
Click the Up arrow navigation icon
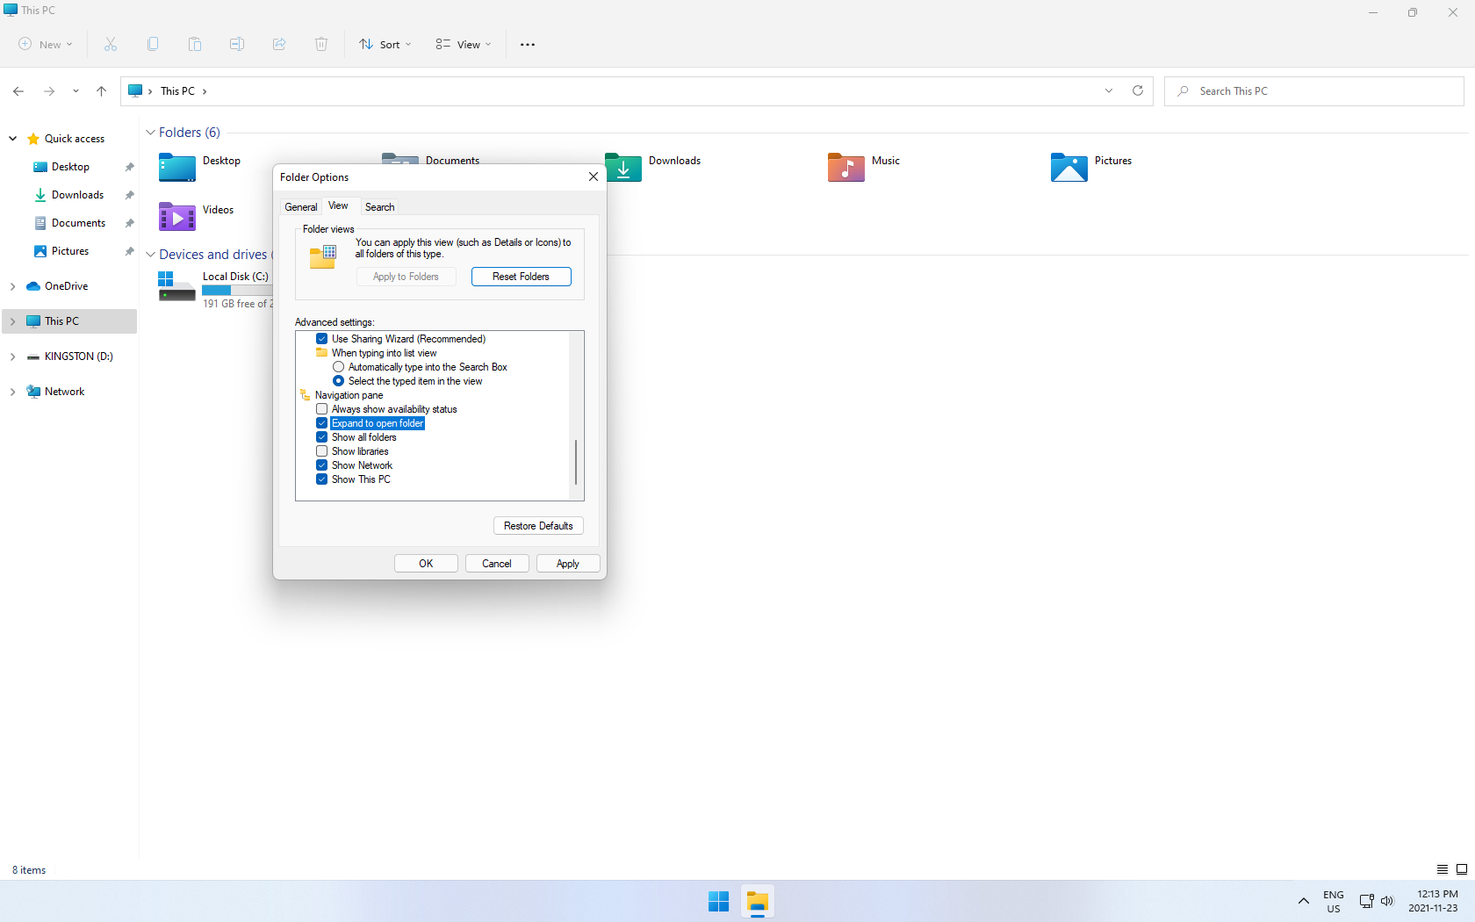pyautogui.click(x=102, y=91)
